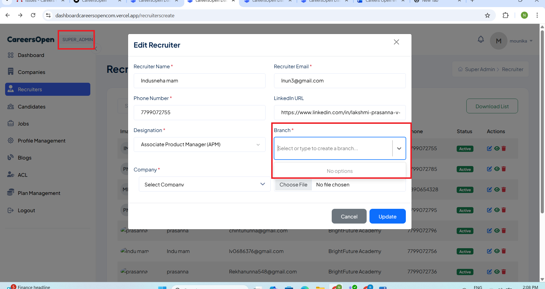Toggle view eye icon for 7799072796 row
Viewport: 545px width, 289px height.
pyautogui.click(x=497, y=231)
